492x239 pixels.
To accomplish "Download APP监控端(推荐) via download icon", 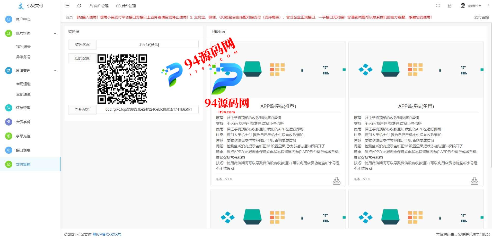I will (x=336, y=180).
